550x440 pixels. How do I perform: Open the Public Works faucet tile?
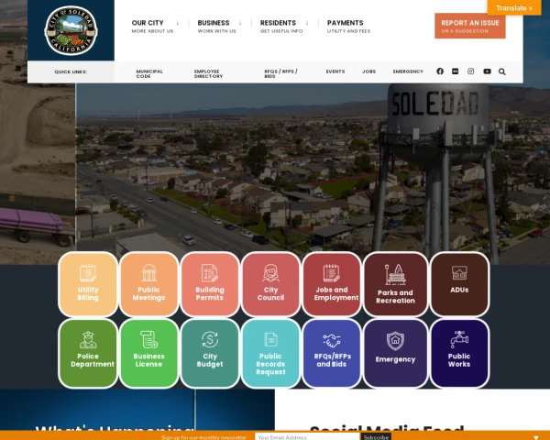tap(459, 353)
